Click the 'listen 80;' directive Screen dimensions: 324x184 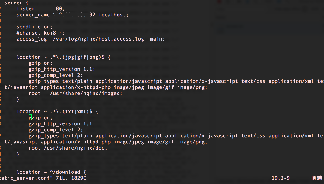click(39, 9)
